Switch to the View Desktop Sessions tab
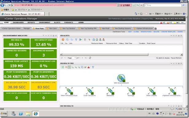189x118 pixels. [x=121, y=28]
